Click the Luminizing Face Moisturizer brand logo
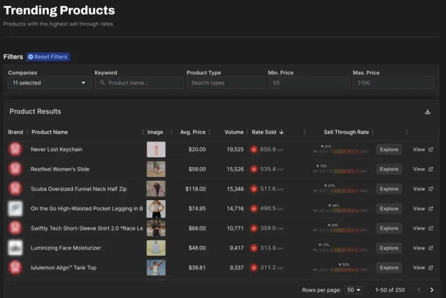 click(15, 248)
